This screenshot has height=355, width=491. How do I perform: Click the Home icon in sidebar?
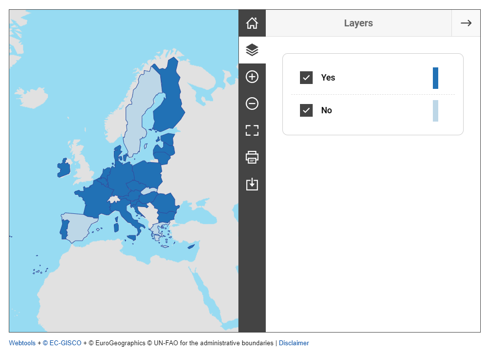coord(252,23)
